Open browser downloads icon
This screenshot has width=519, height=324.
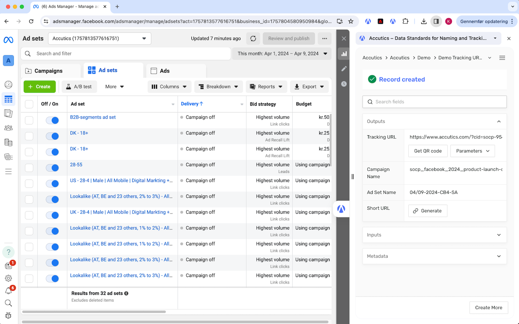click(x=424, y=21)
